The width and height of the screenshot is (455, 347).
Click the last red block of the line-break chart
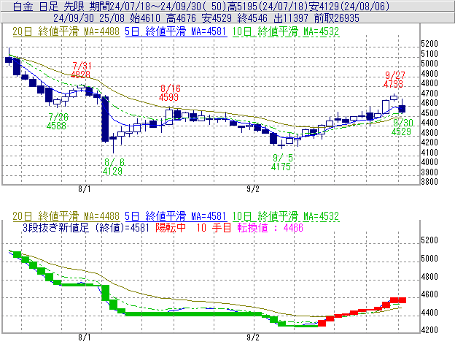[x=402, y=300]
